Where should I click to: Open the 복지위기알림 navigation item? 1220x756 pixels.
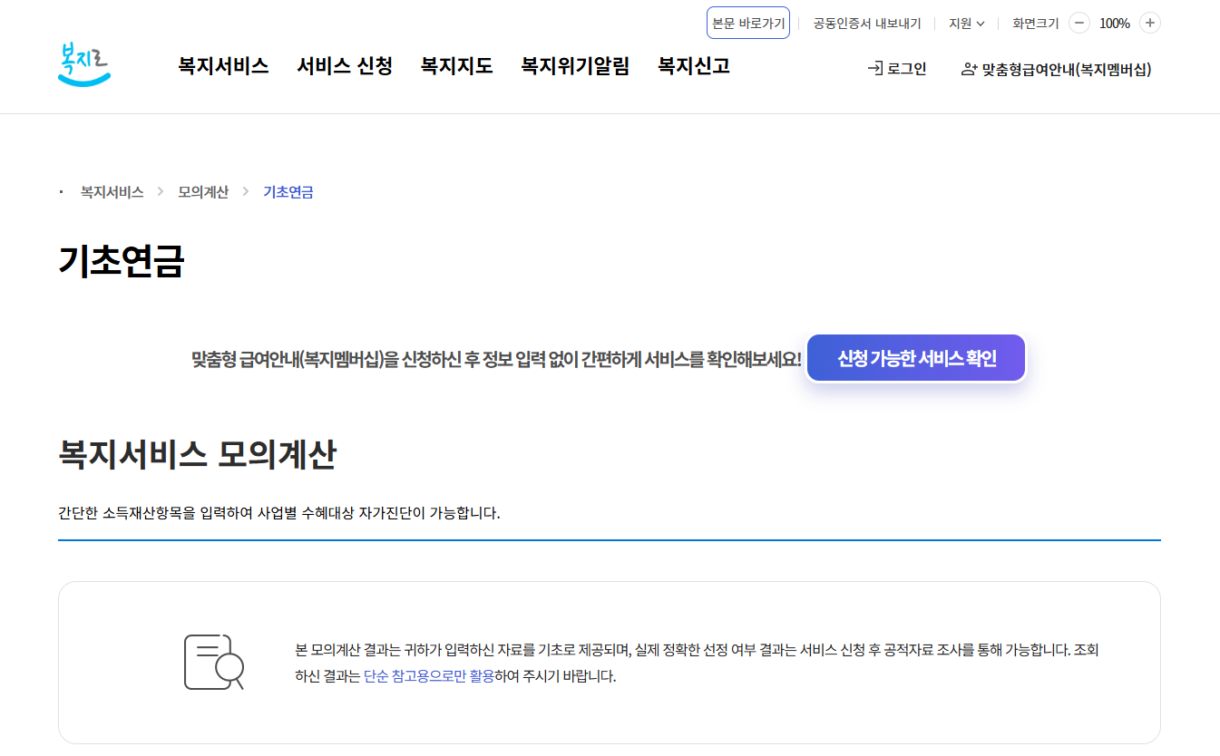575,66
